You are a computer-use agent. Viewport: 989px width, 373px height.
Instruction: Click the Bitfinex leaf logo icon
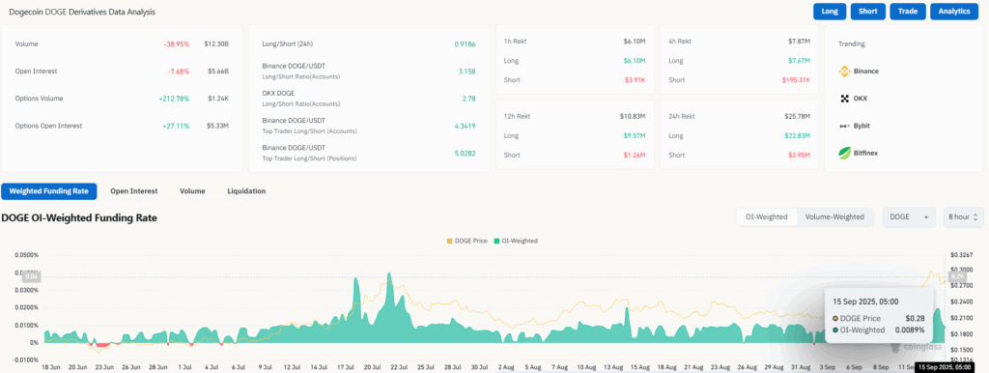coord(844,153)
